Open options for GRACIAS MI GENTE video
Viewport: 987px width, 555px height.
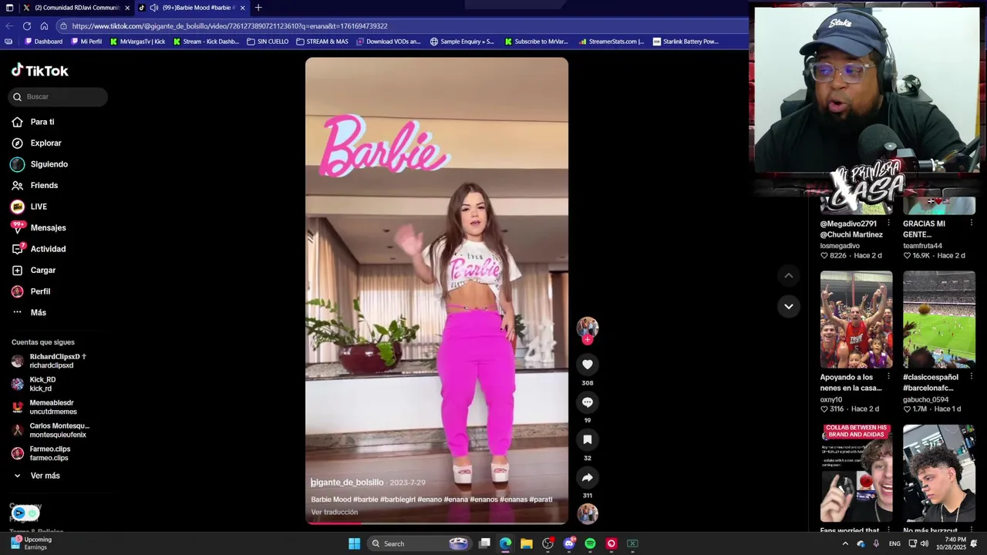tap(972, 224)
